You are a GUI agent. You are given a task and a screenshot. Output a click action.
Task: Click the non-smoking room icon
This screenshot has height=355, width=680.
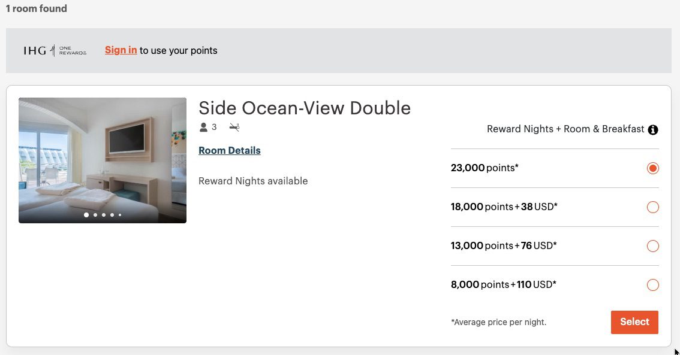click(x=234, y=127)
